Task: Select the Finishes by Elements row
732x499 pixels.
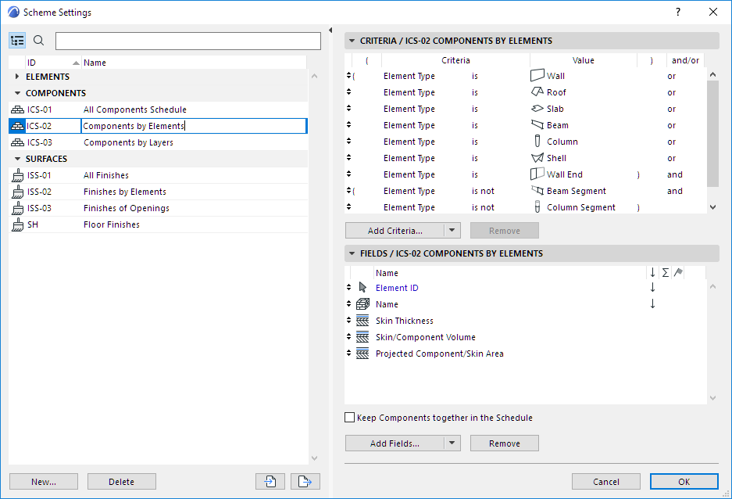Action: [158, 192]
